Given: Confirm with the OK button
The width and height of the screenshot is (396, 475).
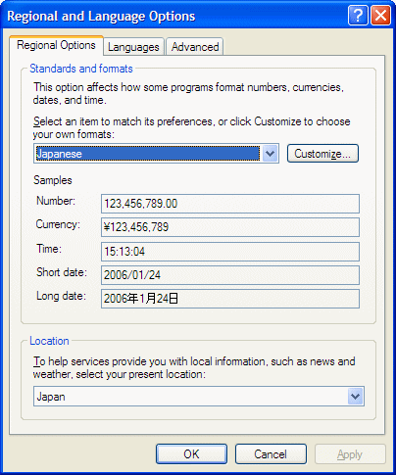Looking at the screenshot, I should pyautogui.click(x=191, y=453).
